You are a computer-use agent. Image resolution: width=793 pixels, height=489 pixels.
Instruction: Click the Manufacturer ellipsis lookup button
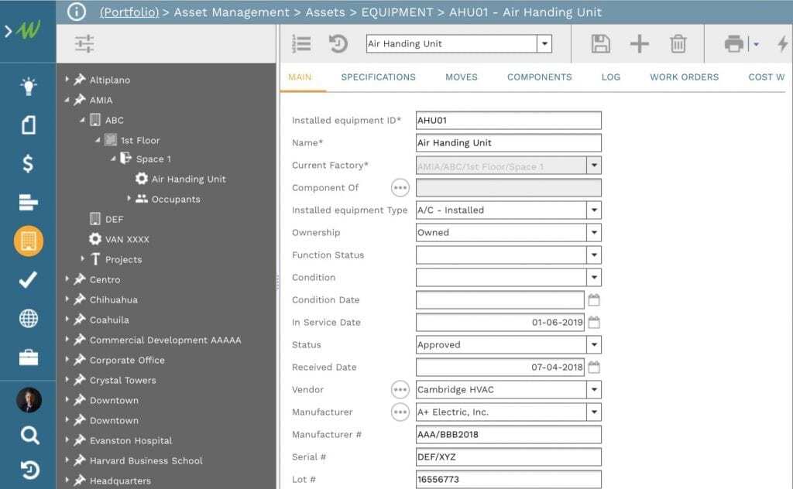point(400,412)
